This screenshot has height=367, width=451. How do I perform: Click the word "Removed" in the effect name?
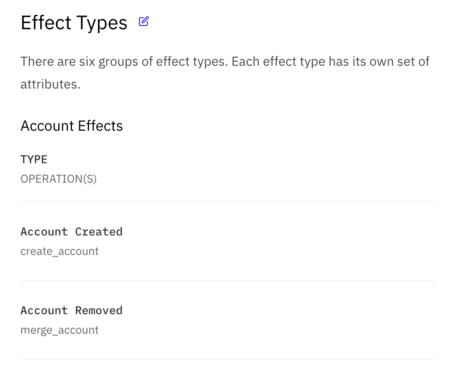point(99,311)
